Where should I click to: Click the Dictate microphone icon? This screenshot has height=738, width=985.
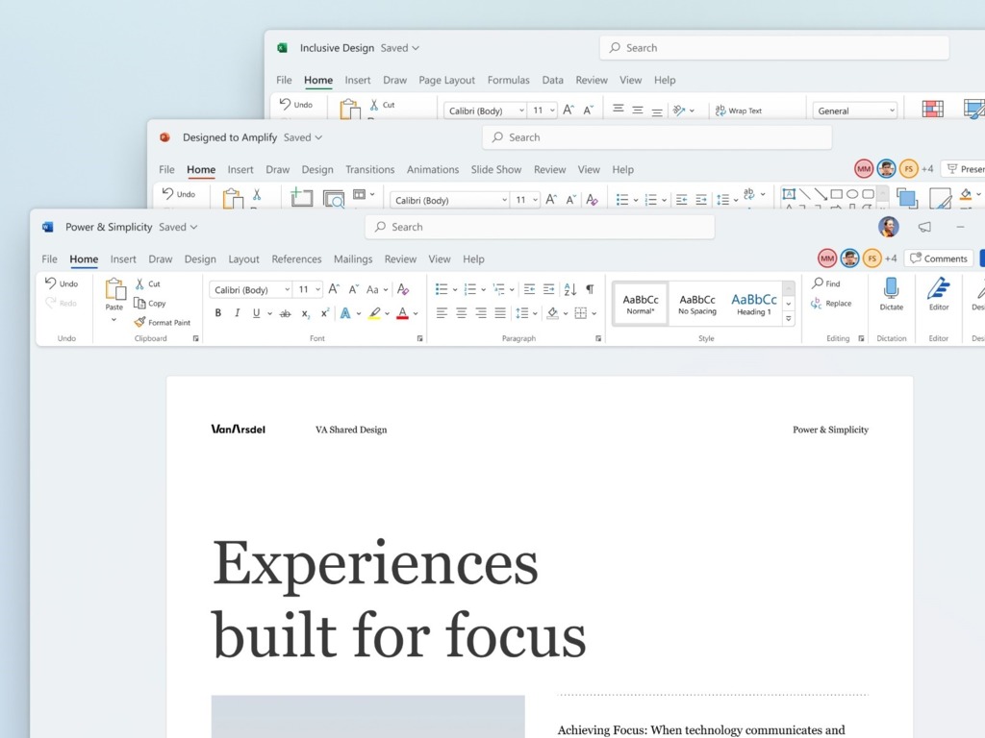(x=891, y=287)
